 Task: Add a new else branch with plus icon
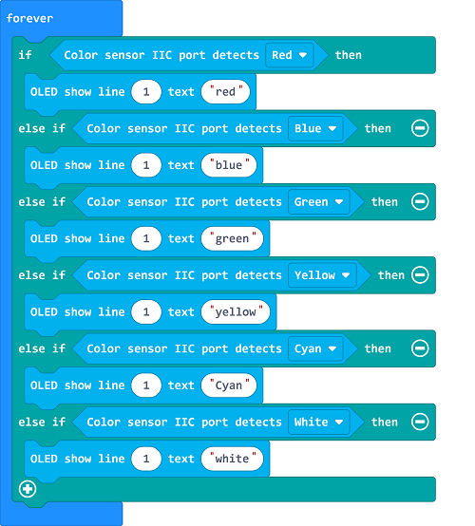[x=28, y=489]
